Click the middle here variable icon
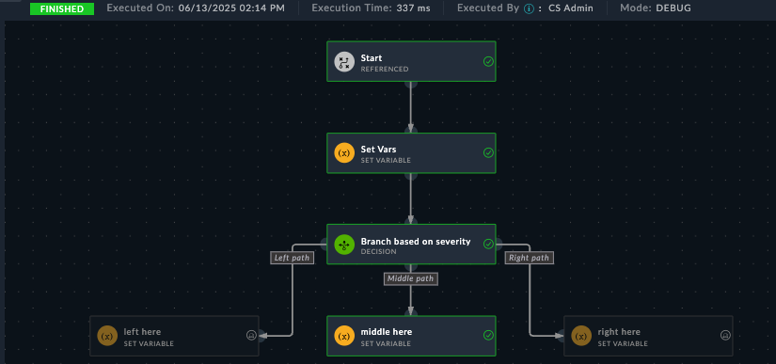Image resolution: width=776 pixels, height=364 pixels. (344, 337)
